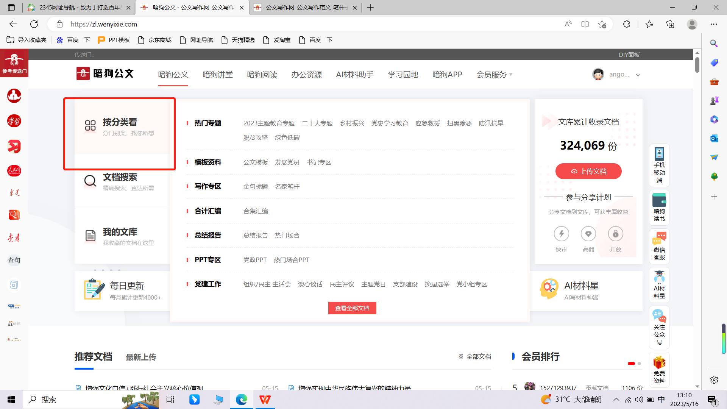Open the 人民网 sidebar icon
Viewport: 727px width, 409px height.
[14, 171]
